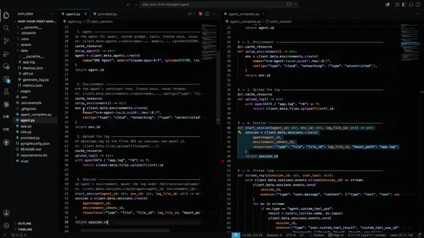424x238 pixels.
Task: Toggle the secondary side bar layout button
Action: (x=418, y=5)
